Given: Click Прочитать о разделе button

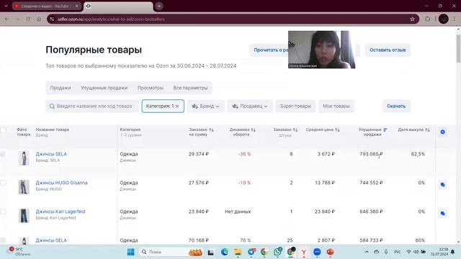Looking at the screenshot, I should 269,50.
